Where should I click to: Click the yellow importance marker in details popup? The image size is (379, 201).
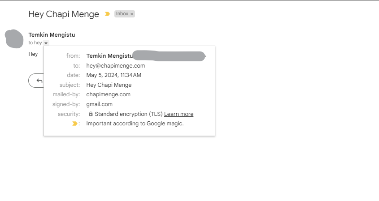pos(75,124)
